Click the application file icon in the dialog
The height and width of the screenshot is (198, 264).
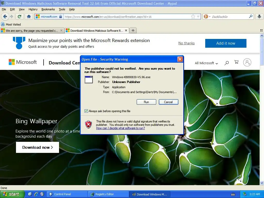[89, 79]
